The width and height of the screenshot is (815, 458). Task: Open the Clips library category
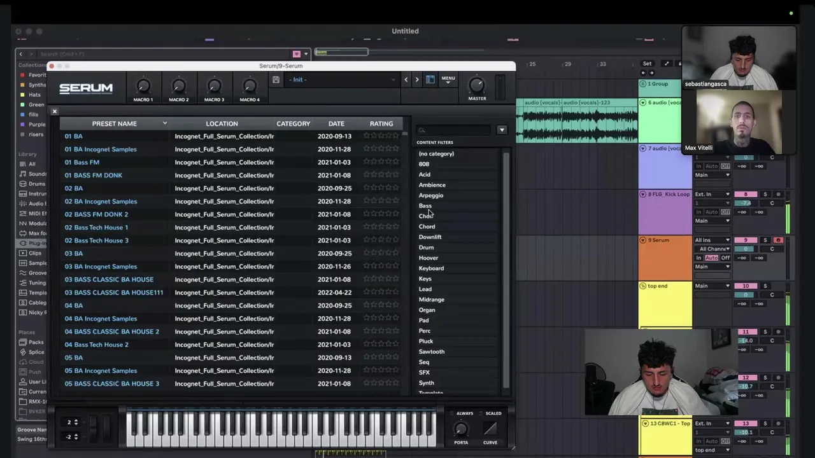(31, 253)
